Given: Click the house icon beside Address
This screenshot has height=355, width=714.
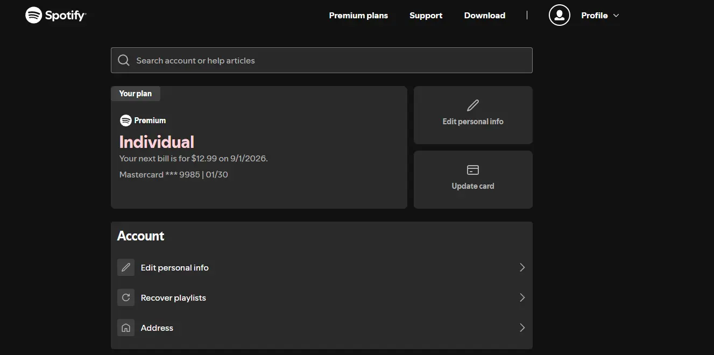Looking at the screenshot, I should (126, 328).
